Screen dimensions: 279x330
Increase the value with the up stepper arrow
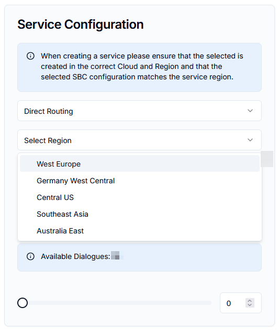250,301
